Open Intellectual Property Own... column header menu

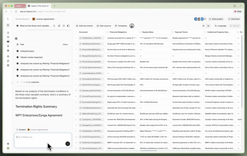click(205, 32)
